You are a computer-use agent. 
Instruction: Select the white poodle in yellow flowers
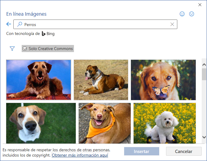pos(165,123)
